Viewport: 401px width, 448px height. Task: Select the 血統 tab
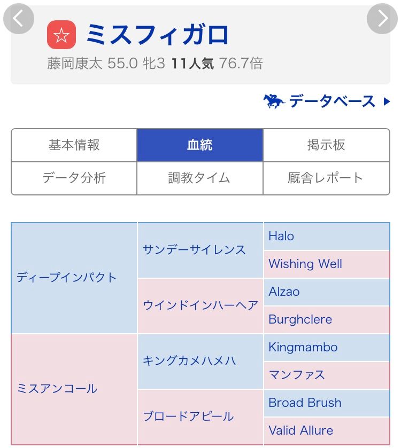click(x=200, y=145)
